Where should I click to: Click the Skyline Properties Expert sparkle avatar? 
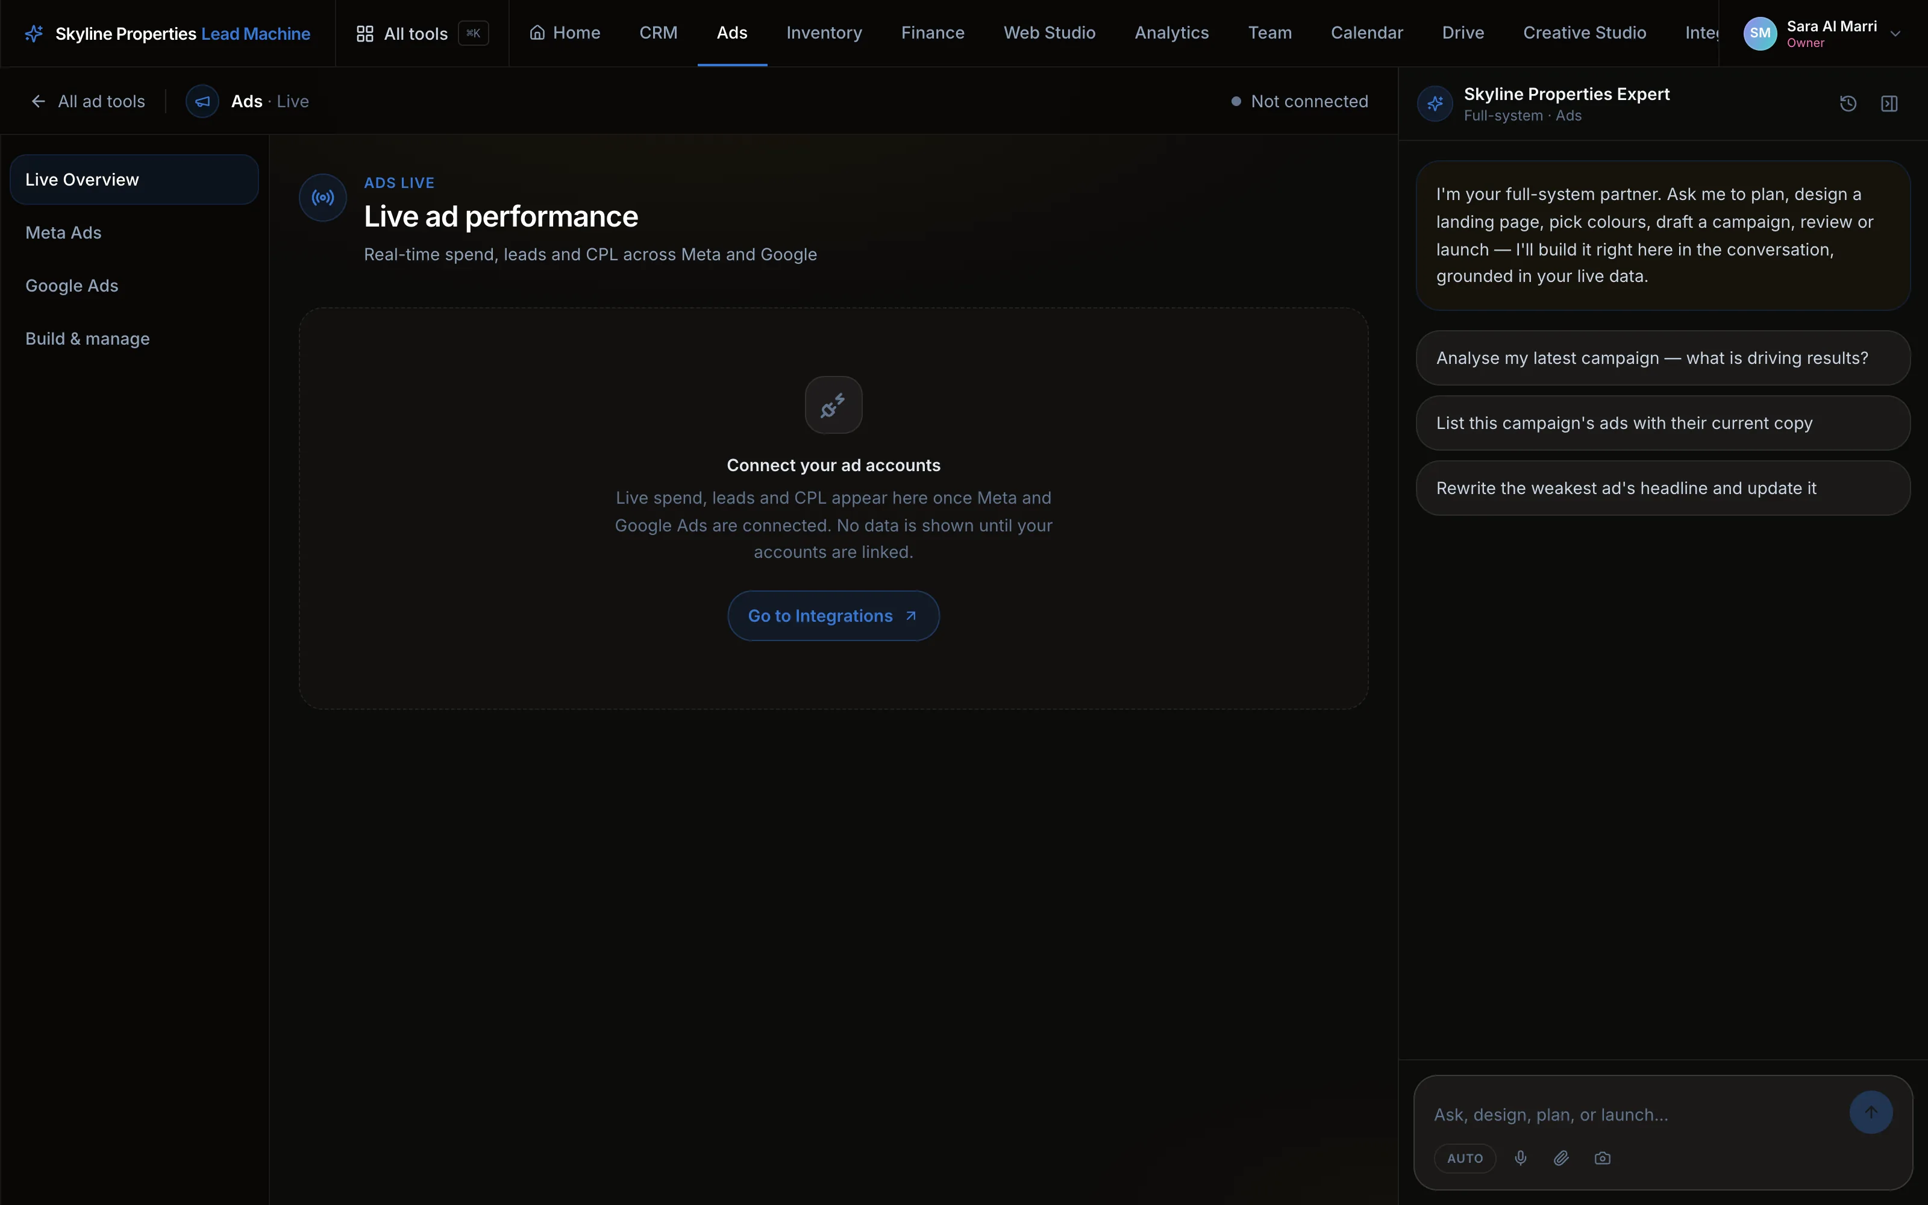click(1435, 104)
